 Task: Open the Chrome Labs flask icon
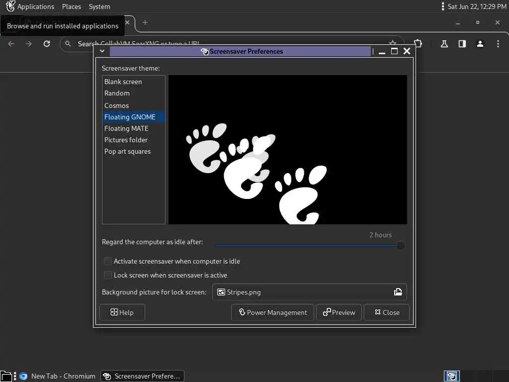[x=444, y=44]
